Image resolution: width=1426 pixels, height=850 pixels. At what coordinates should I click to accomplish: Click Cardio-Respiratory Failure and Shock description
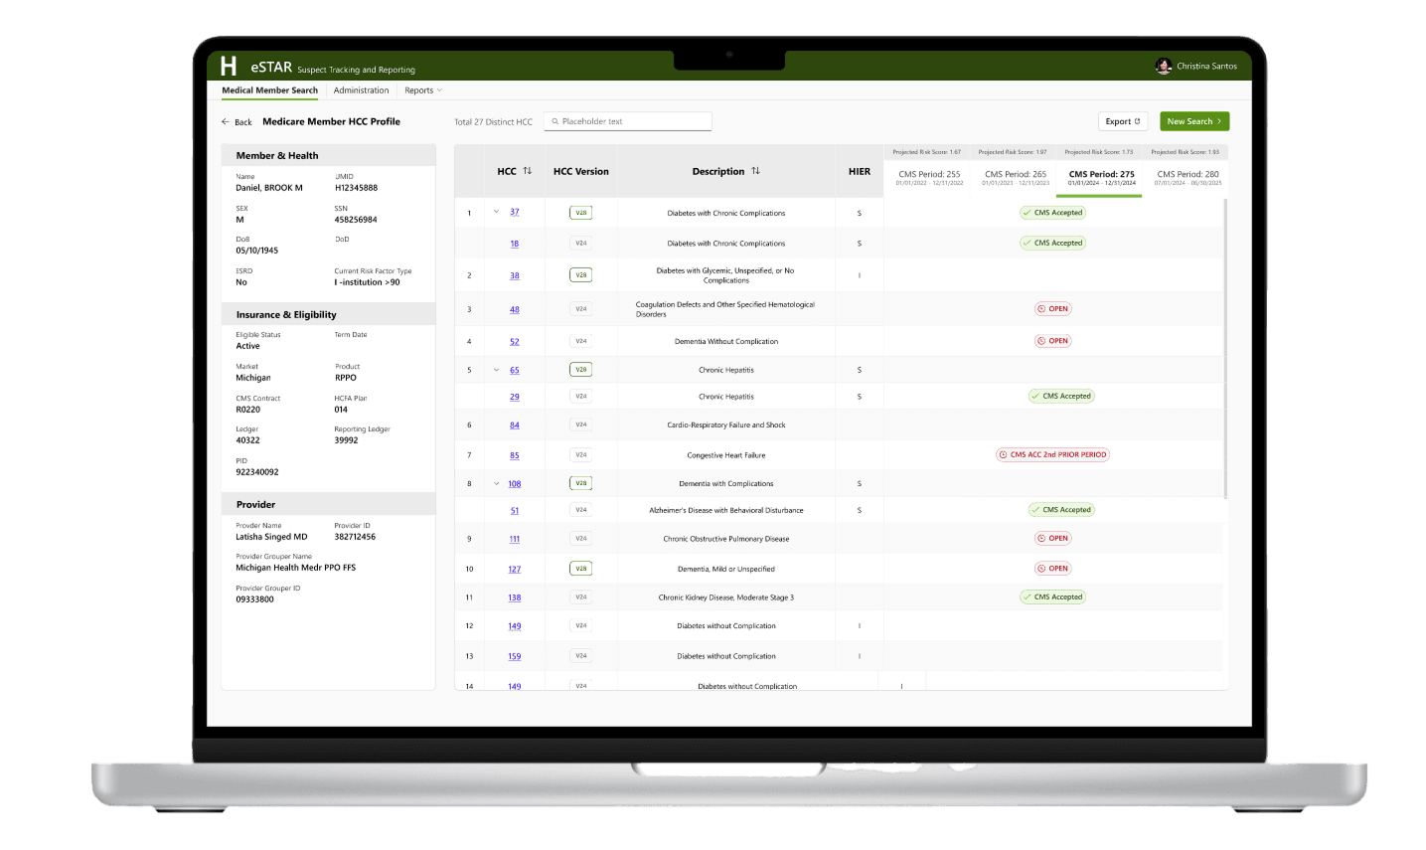(x=726, y=425)
